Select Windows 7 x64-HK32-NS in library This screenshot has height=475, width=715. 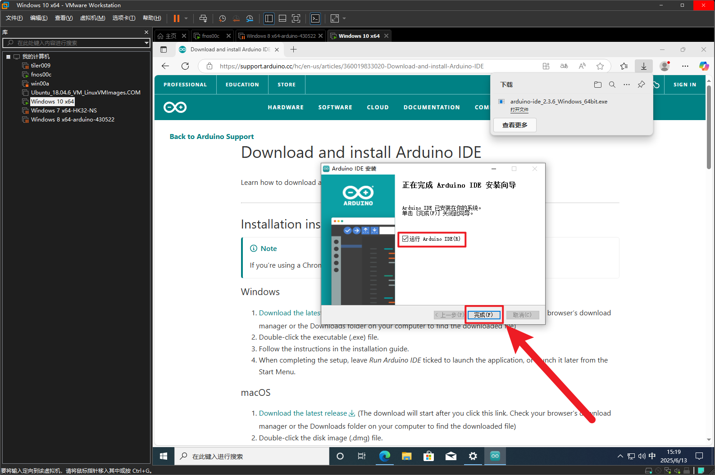coord(64,111)
